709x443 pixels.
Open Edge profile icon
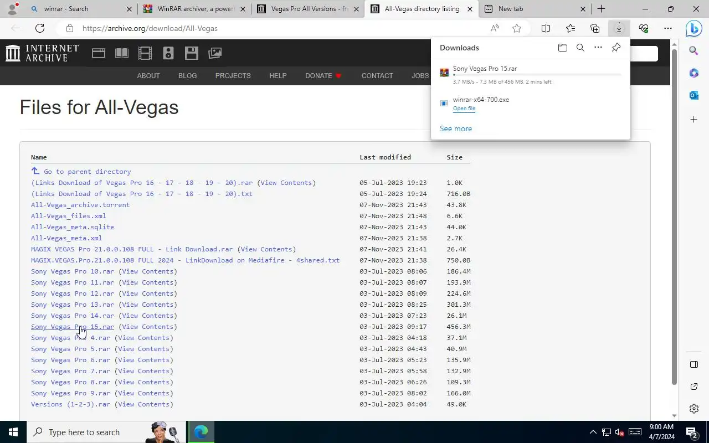(x=12, y=9)
